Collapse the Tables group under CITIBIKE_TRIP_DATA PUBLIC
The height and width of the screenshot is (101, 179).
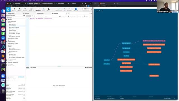pos(8,47)
